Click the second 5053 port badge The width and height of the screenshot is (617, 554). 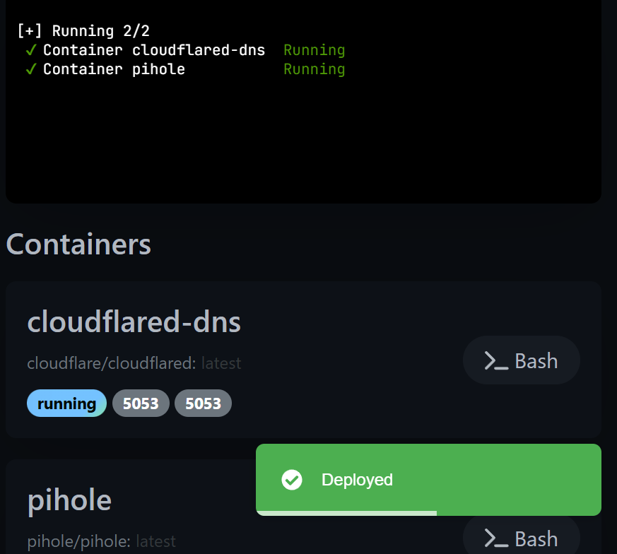tap(203, 403)
